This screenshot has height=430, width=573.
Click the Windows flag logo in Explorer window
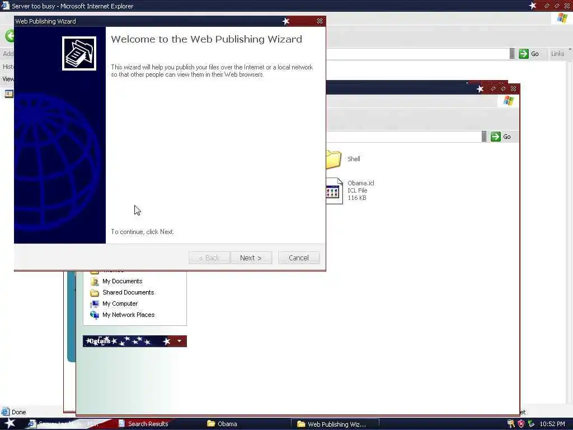click(508, 101)
